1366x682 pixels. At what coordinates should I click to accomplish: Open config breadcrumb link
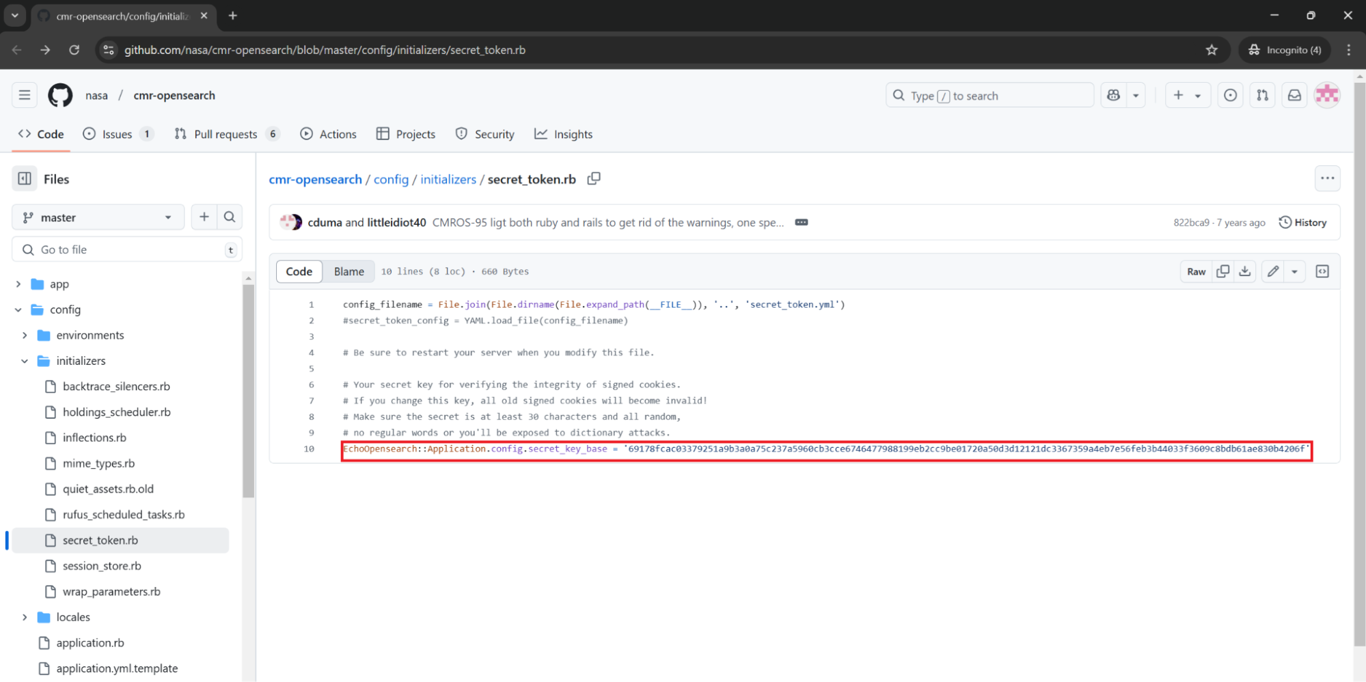[x=391, y=179]
